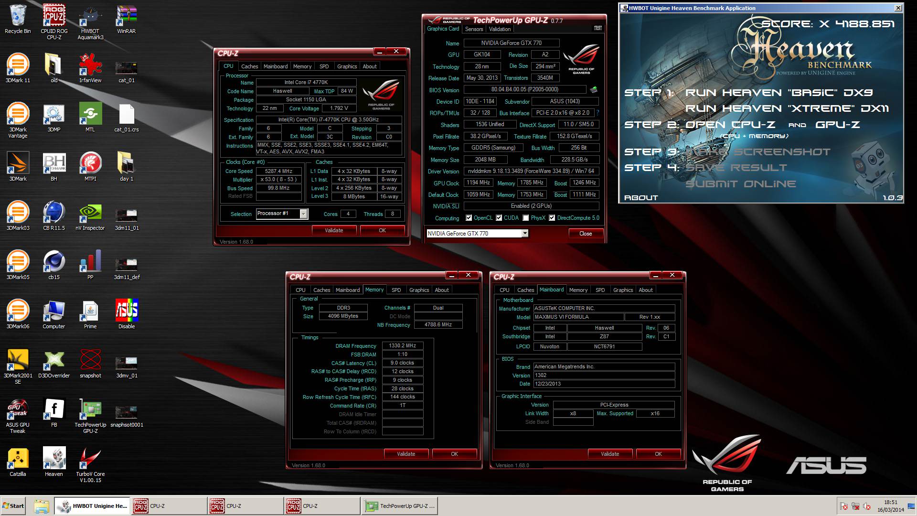Click the taskbar clock showing 18:51

point(891,506)
